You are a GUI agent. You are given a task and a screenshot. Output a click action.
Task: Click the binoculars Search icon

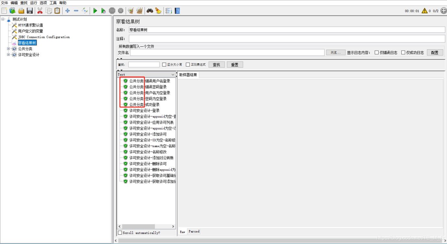point(149,11)
